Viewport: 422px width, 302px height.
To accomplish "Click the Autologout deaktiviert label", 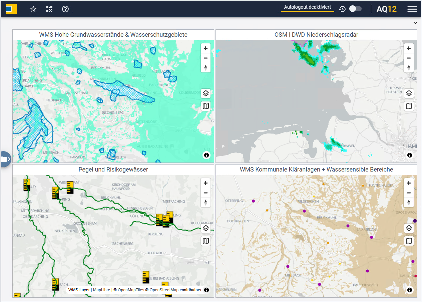I will (308, 7).
